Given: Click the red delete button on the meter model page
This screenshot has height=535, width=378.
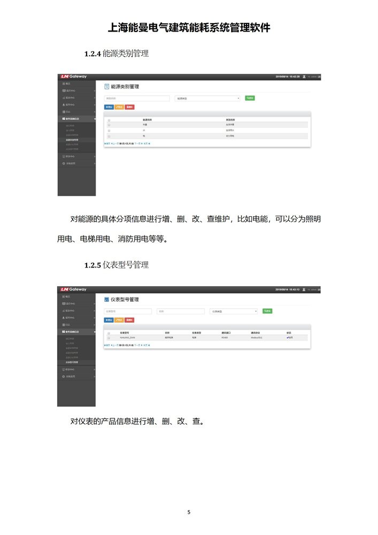Looking at the screenshot, I should (129, 320).
